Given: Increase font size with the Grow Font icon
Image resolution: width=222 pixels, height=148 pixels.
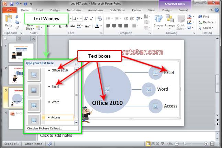Looking at the screenshot, I should tap(86, 19).
